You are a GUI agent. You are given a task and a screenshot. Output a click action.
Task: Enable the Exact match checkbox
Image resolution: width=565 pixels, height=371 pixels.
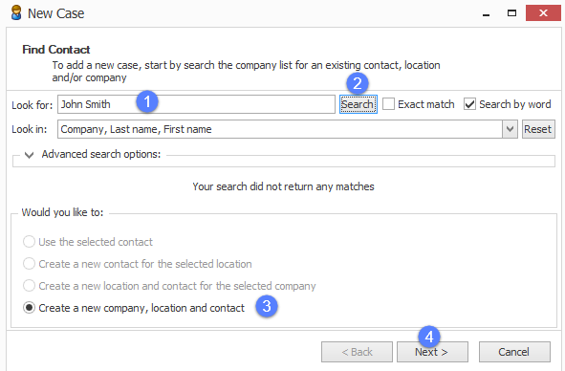[x=388, y=104]
